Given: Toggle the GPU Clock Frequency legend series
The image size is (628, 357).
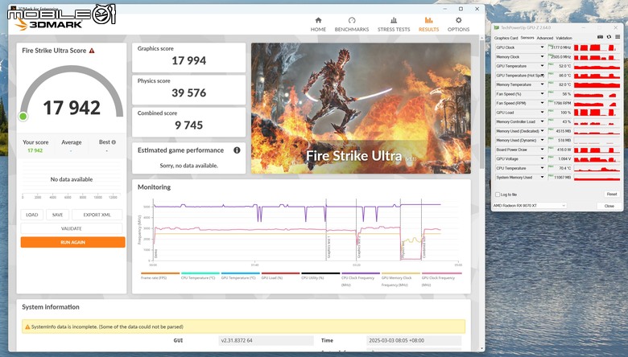Looking at the screenshot, I should click(441, 280).
